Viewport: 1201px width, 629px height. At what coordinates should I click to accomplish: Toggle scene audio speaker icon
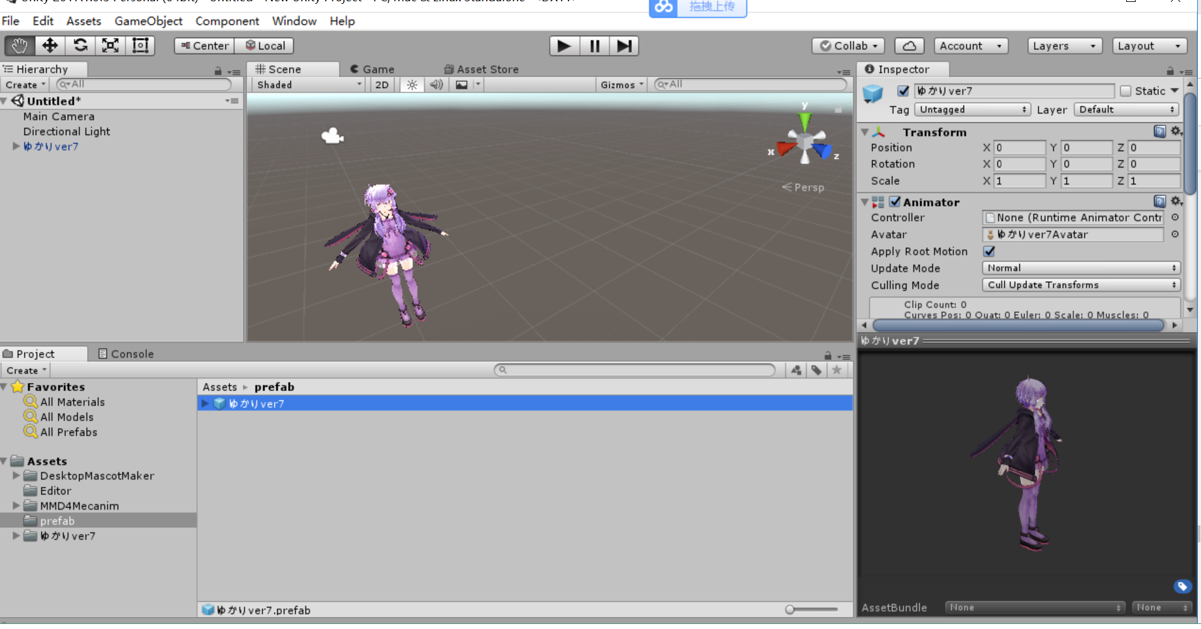click(437, 85)
